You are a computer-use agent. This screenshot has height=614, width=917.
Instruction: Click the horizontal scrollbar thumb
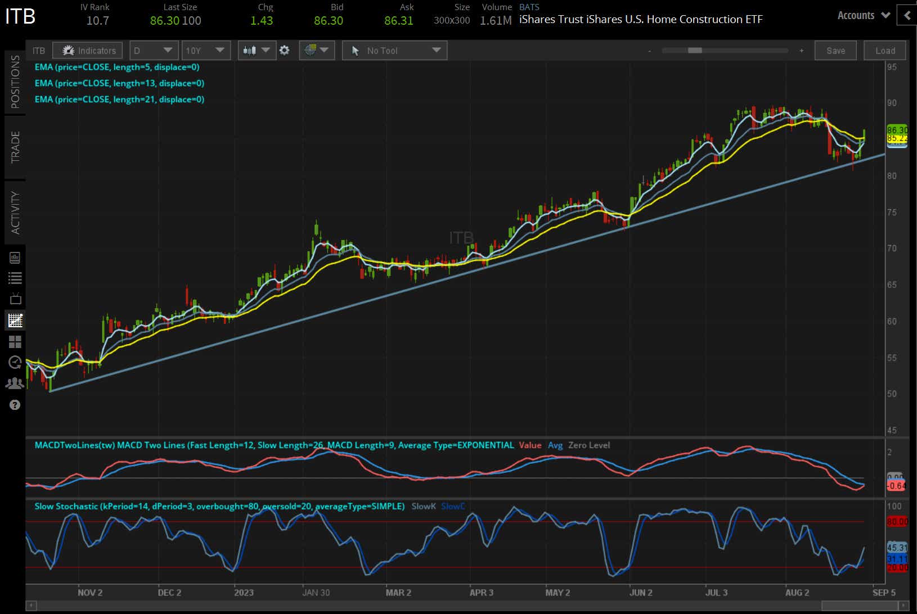click(860, 606)
